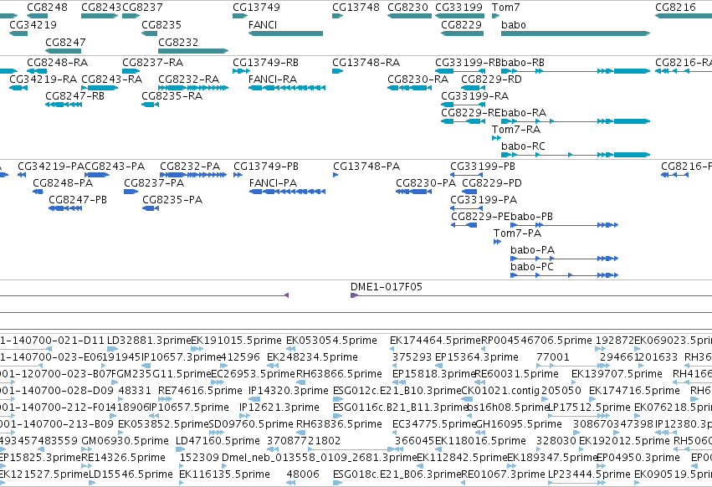Select transcript CG13749-RB
712x487 pixels.
pyautogui.click(x=241, y=71)
